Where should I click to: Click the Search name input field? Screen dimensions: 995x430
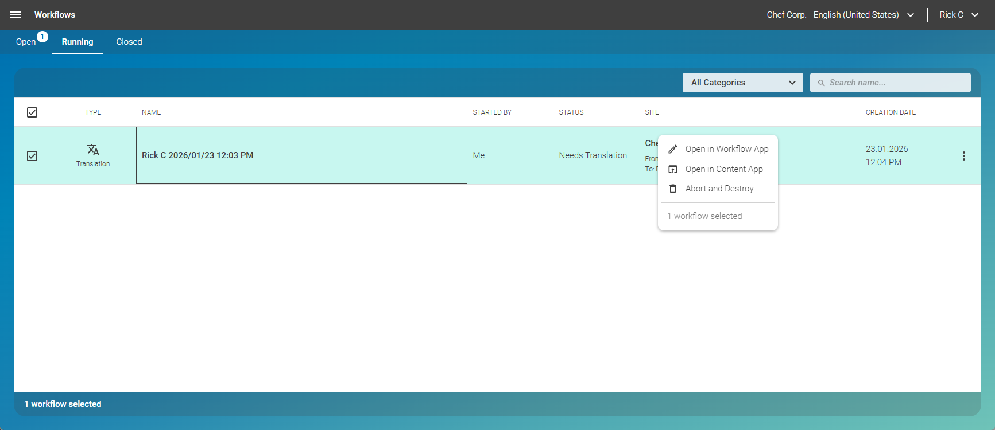pyautogui.click(x=891, y=83)
